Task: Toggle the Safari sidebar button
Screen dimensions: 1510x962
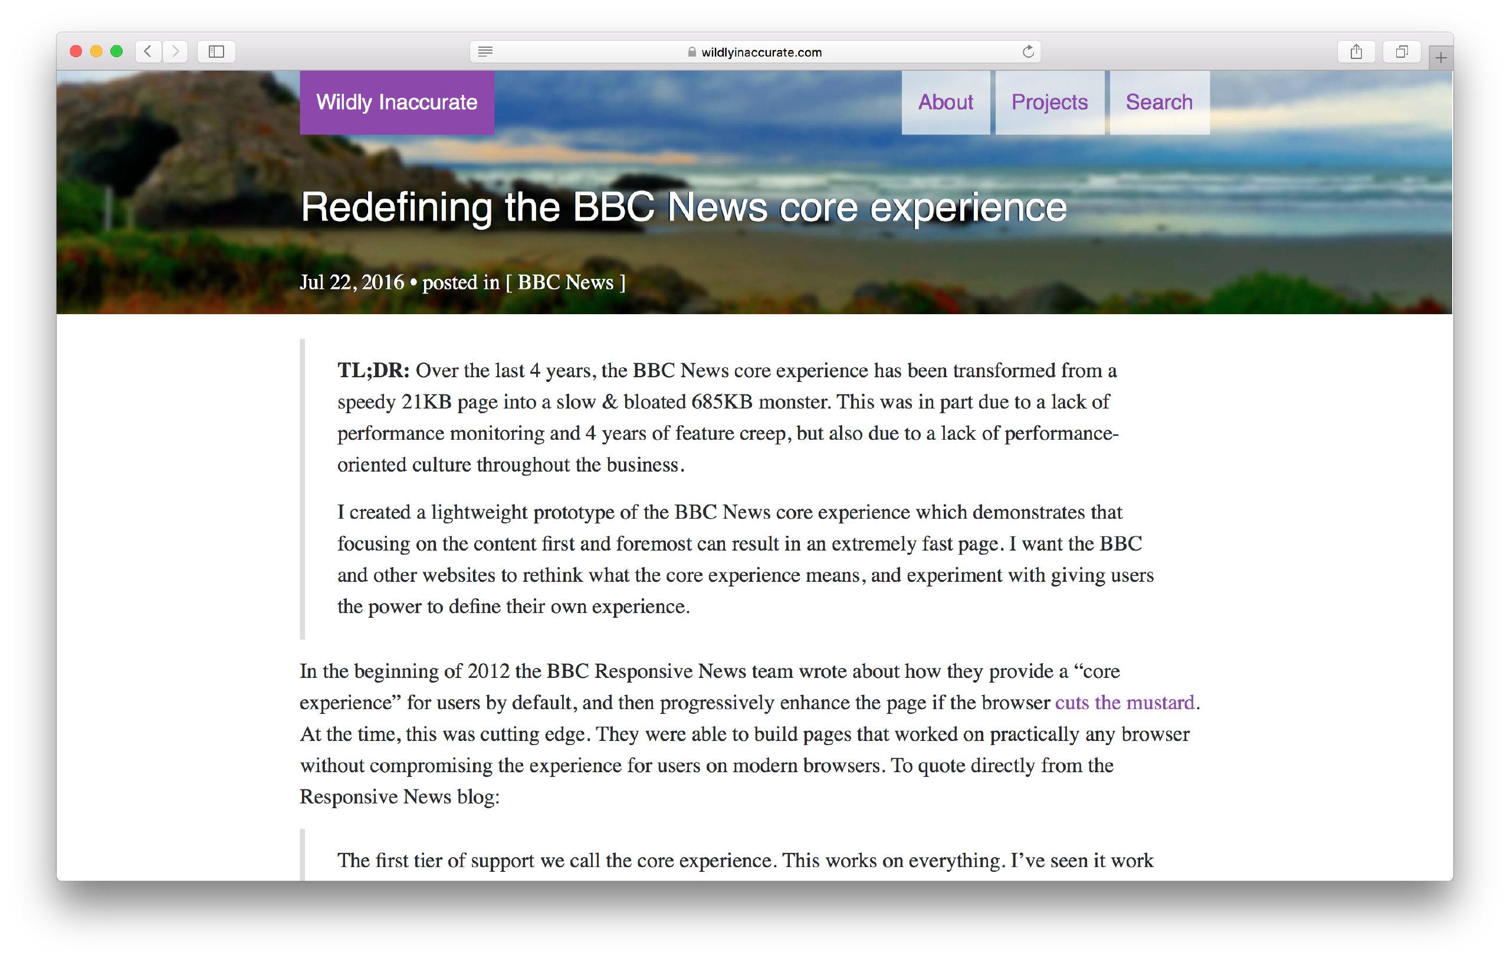Action: click(x=216, y=51)
